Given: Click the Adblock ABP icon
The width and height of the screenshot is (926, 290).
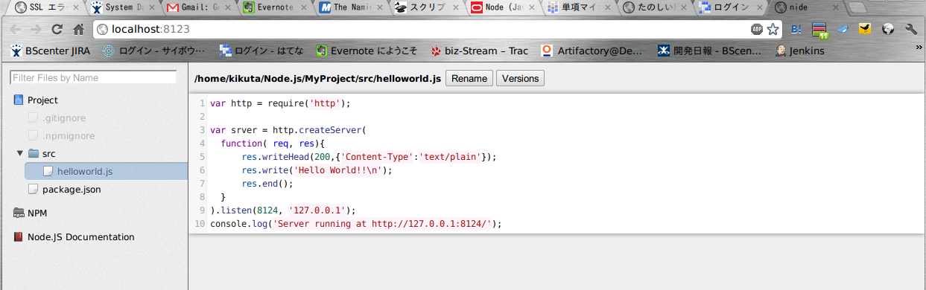Looking at the screenshot, I should (757, 30).
